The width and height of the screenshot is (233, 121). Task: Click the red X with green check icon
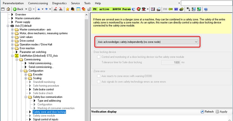(138, 9)
